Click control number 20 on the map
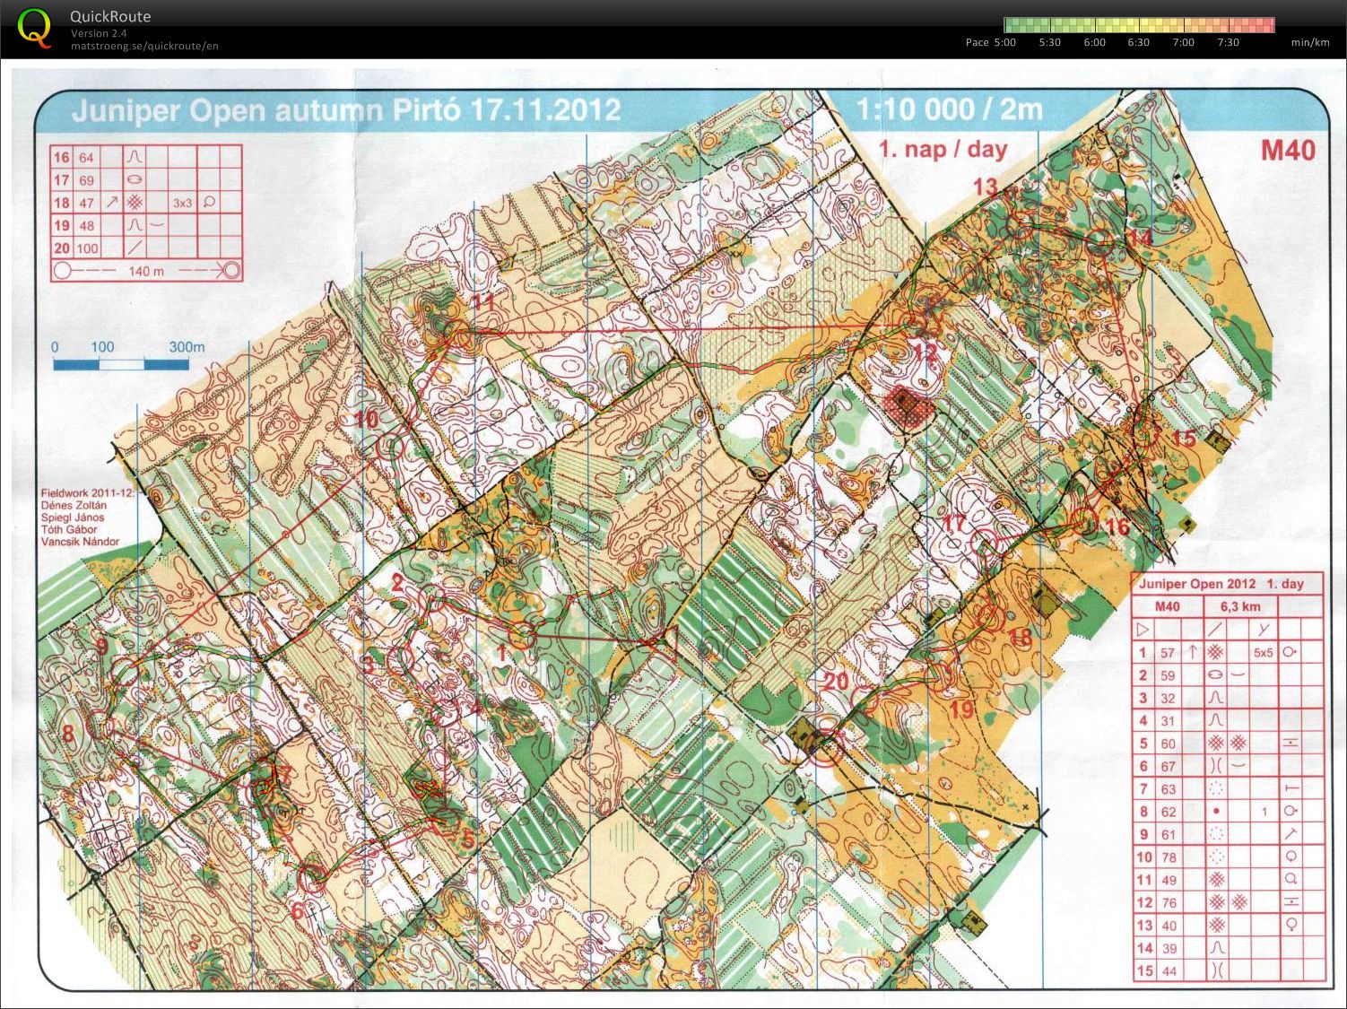The height and width of the screenshot is (1009, 1347). click(836, 681)
